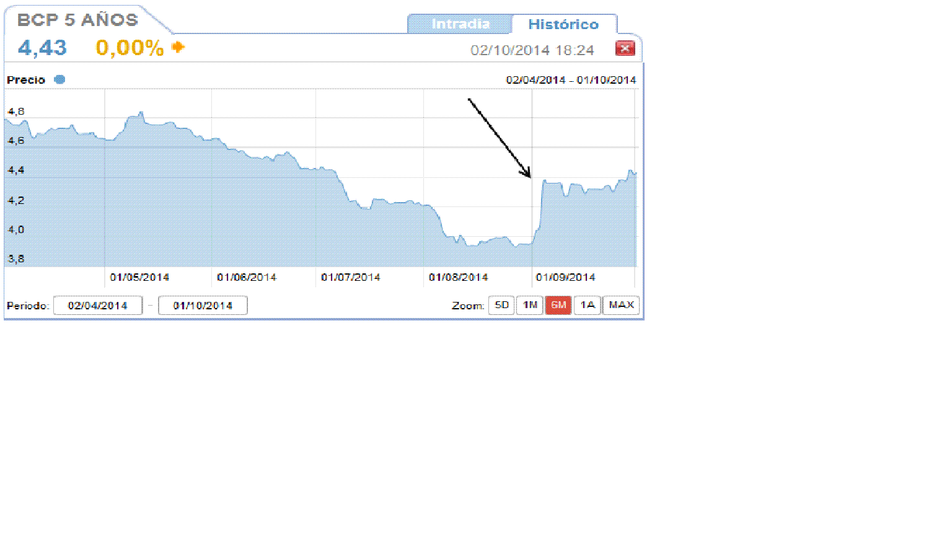Set zoom to 1A
This screenshot has width=947, height=535.
click(588, 305)
